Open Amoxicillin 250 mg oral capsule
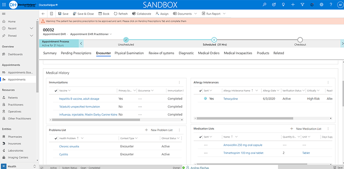The height and width of the screenshot is (169, 344). [x=243, y=145]
